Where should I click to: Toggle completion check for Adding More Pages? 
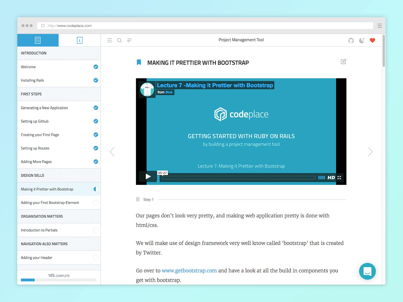(96, 162)
